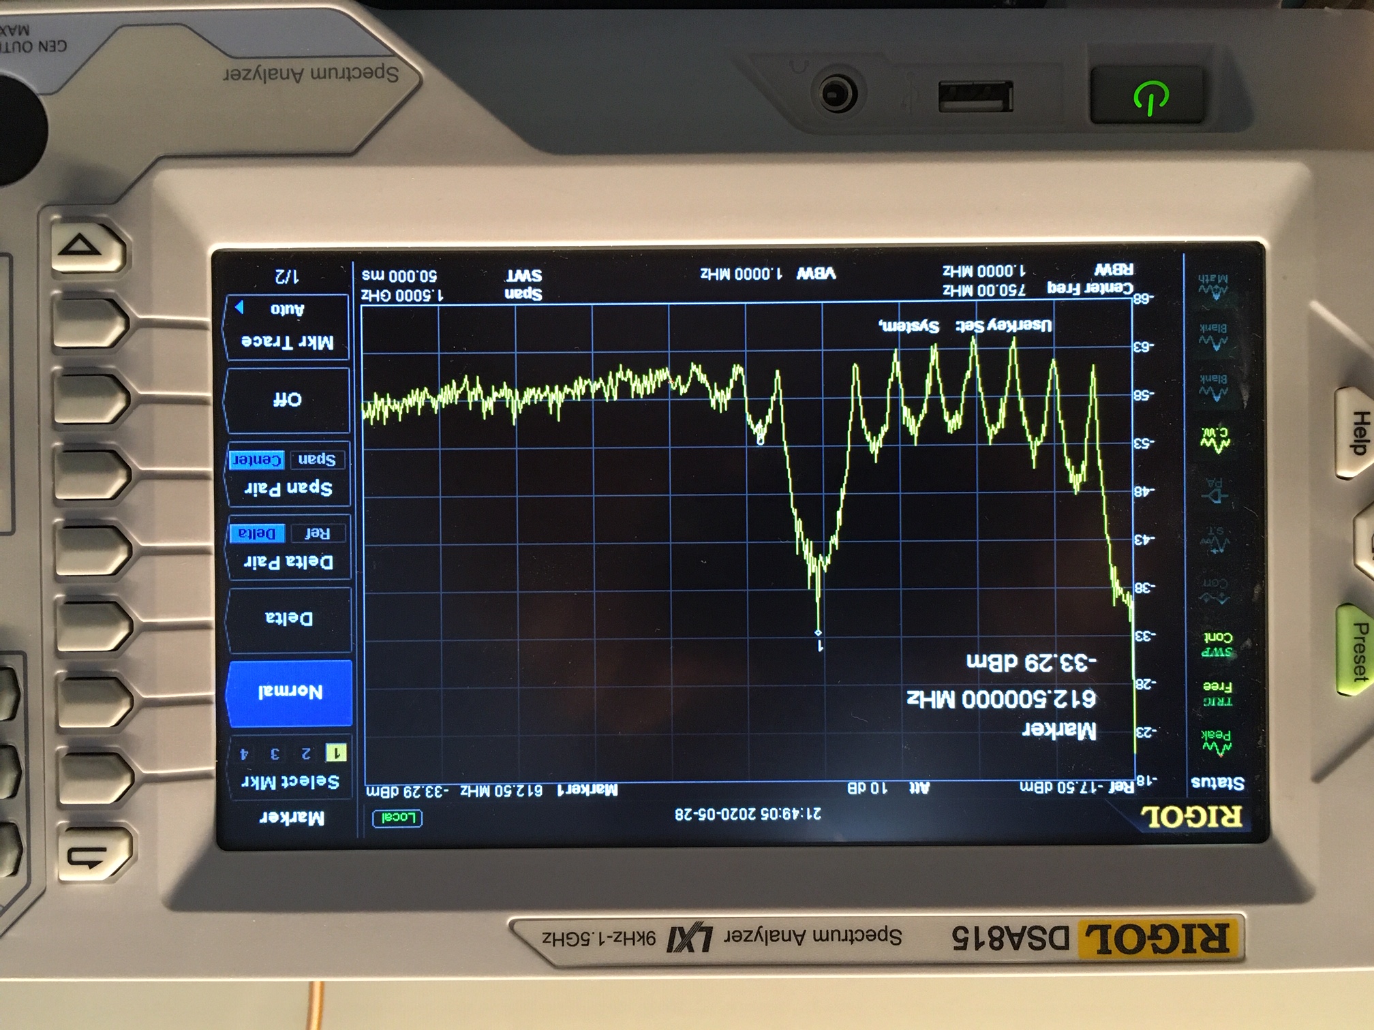This screenshot has width=1374, height=1030.
Task: Select marker number 4 in Select Mkr
Action: tap(244, 753)
